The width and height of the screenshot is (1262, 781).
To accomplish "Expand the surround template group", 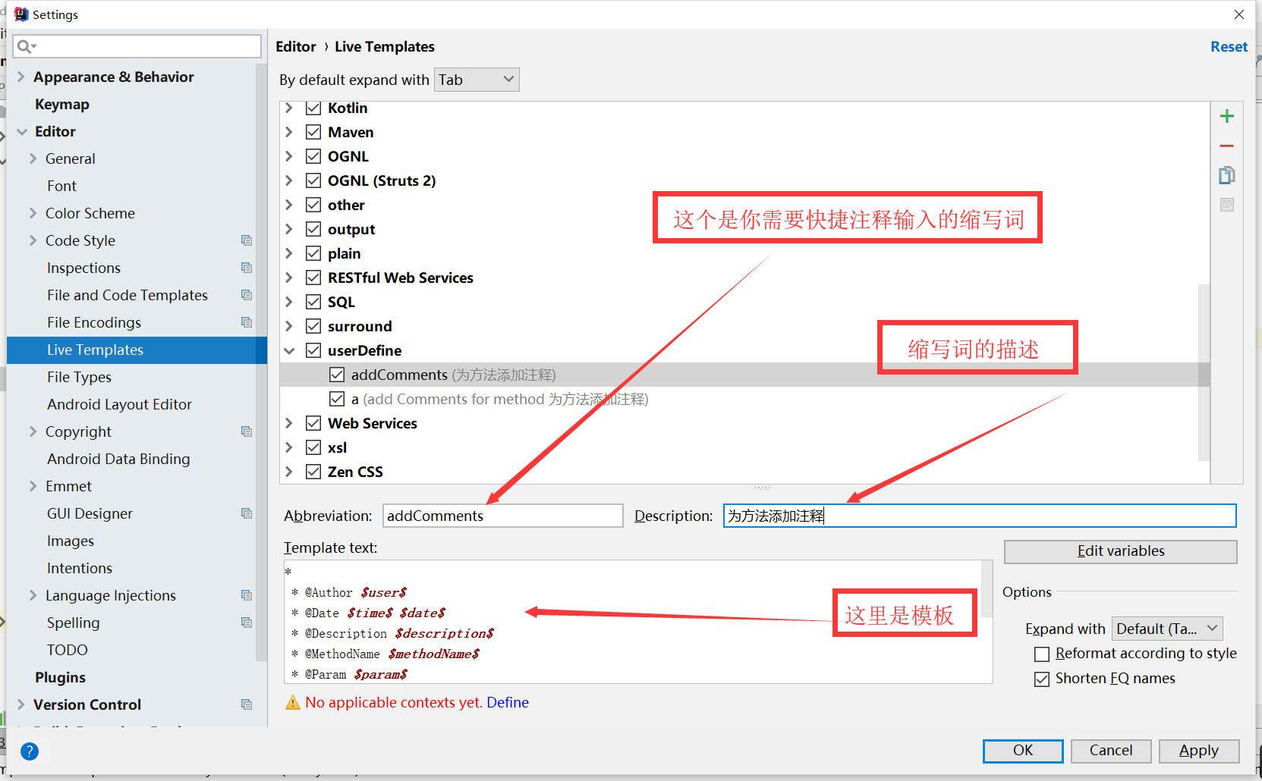I will click(x=289, y=326).
